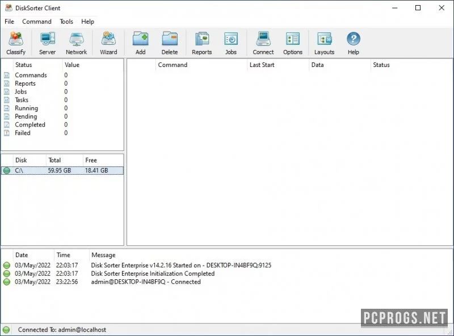
Task: Click the DiskSorter Client title bar icon
Action: 9,8
